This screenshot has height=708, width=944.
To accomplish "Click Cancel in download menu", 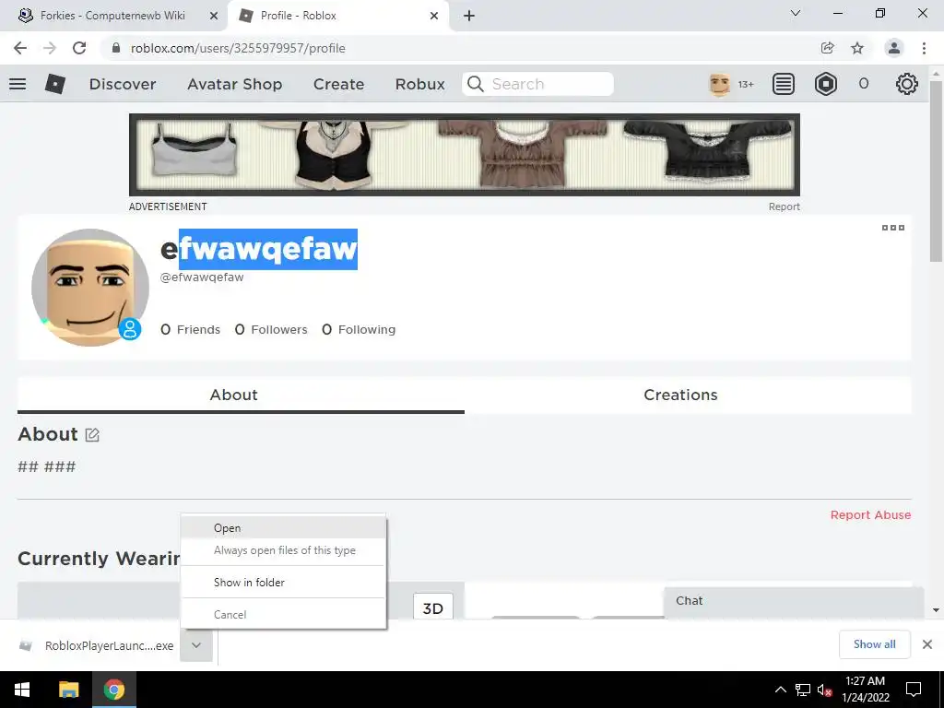I will tap(284, 615).
